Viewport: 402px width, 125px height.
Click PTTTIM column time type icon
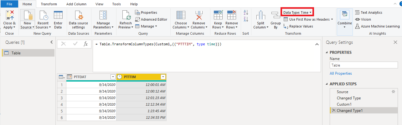[x=120, y=77]
